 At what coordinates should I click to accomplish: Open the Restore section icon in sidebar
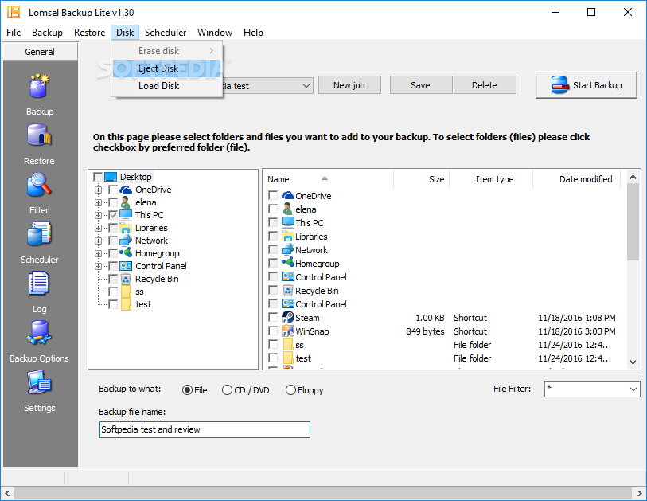point(39,135)
